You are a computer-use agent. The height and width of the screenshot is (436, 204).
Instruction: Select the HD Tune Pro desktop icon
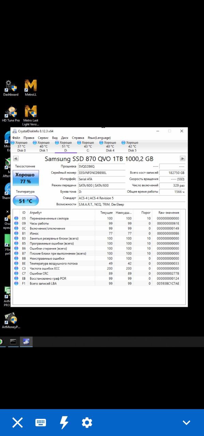tap(11, 114)
